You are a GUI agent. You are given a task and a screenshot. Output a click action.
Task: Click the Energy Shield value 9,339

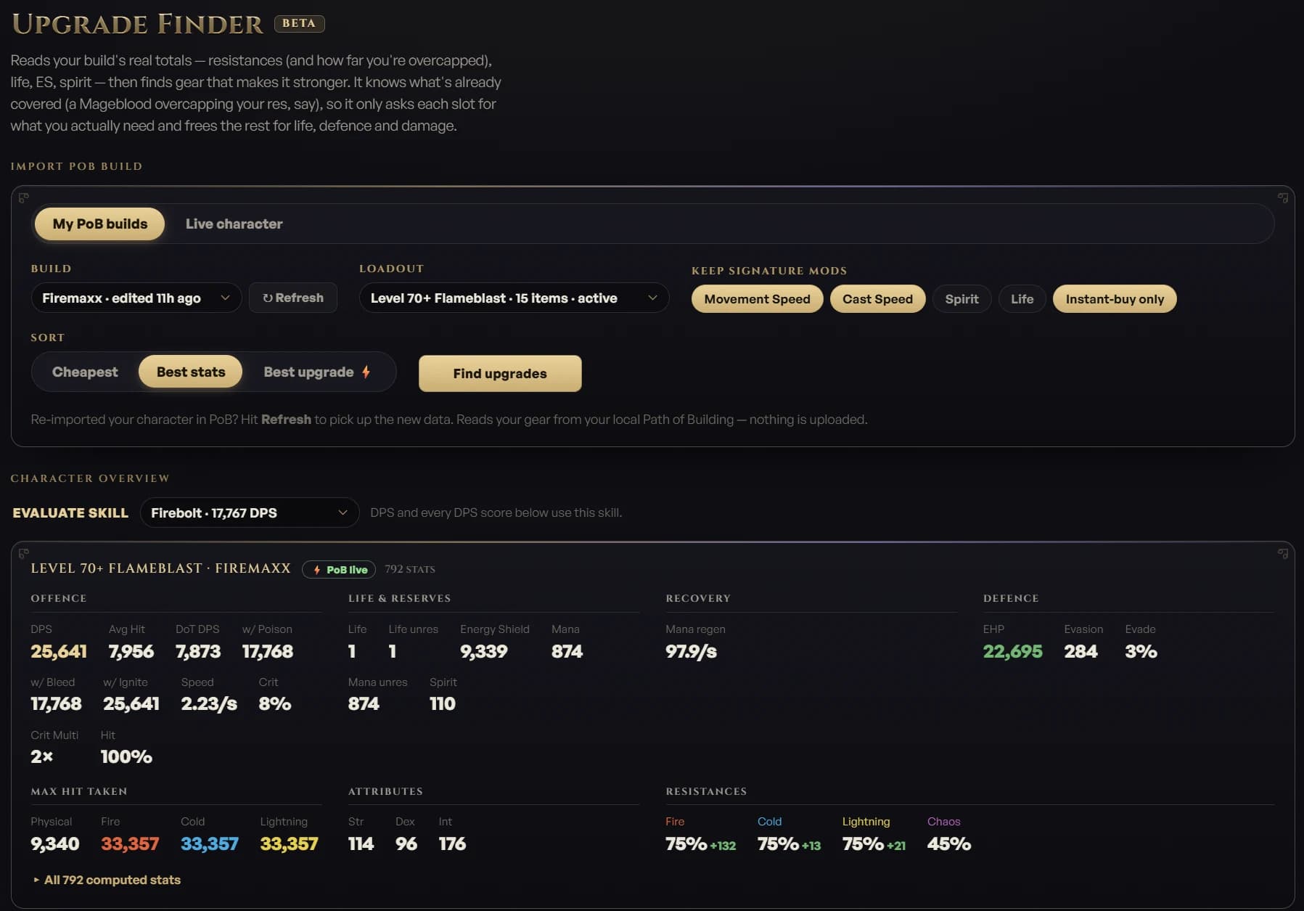click(x=484, y=651)
